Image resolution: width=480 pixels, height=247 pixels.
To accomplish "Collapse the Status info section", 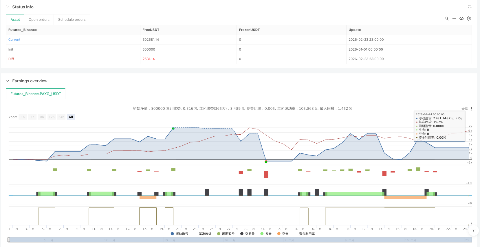I will (8, 7).
